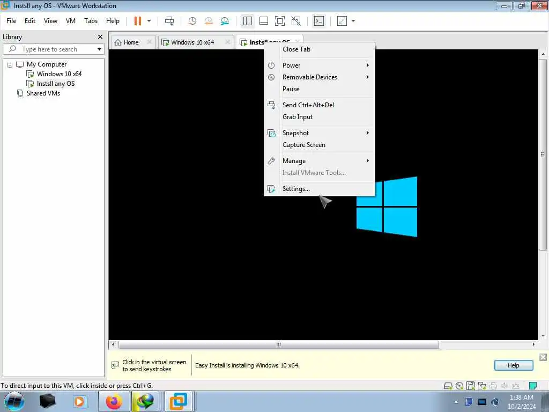Expand the Power submenu
The image size is (549, 412).
320,65
